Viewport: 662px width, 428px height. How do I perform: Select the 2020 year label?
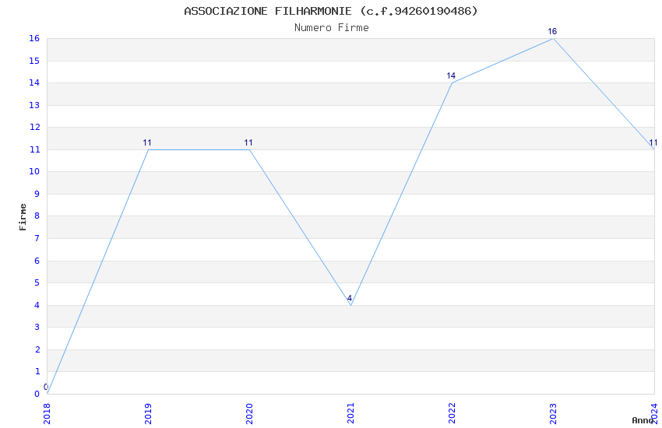point(249,414)
